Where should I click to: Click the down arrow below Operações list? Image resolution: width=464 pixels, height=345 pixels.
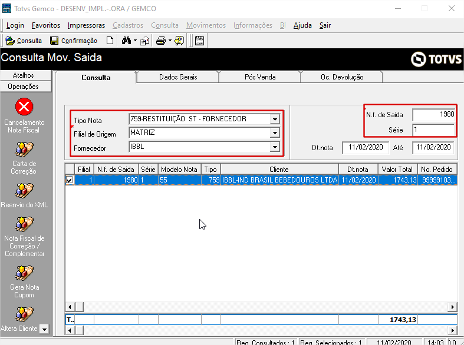tap(44, 329)
